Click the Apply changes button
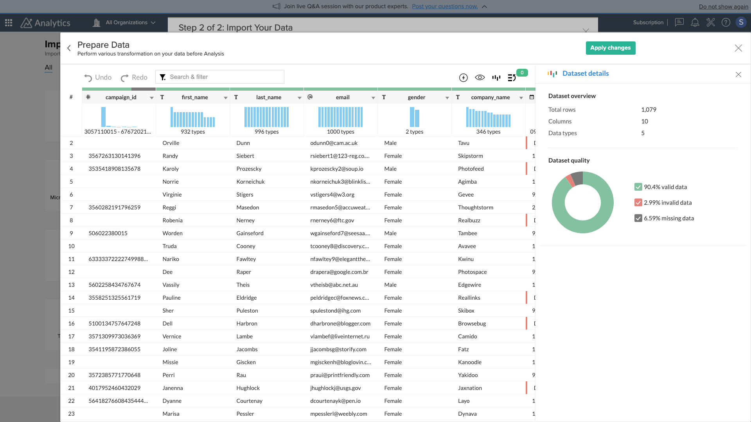This screenshot has width=751, height=422. click(x=610, y=47)
